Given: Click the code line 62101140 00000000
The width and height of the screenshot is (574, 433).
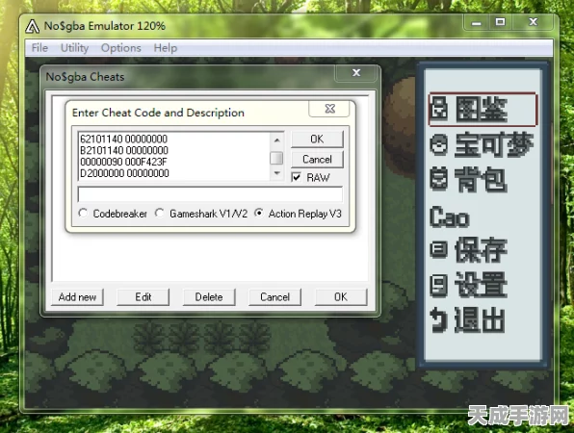Looking at the screenshot, I should pyautogui.click(x=123, y=139).
